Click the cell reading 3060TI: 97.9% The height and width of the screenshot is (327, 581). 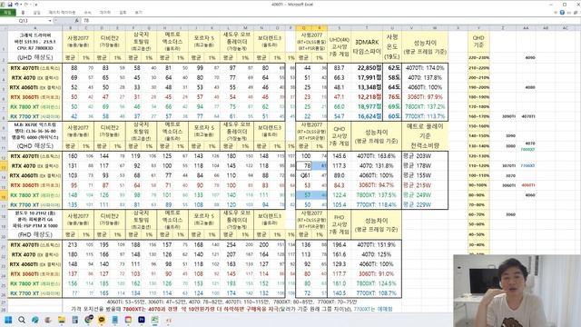pyautogui.click(x=425, y=97)
